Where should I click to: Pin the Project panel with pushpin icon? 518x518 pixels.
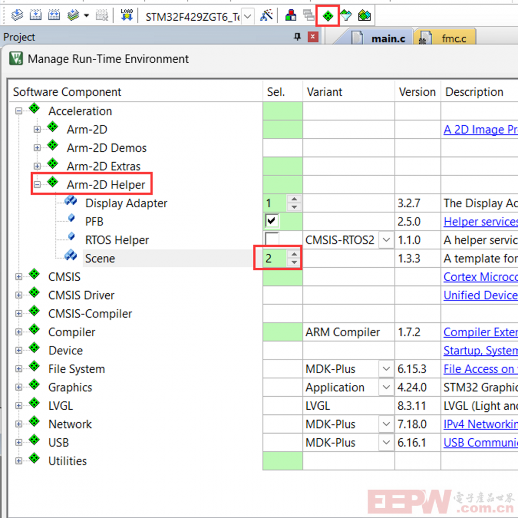coord(297,37)
